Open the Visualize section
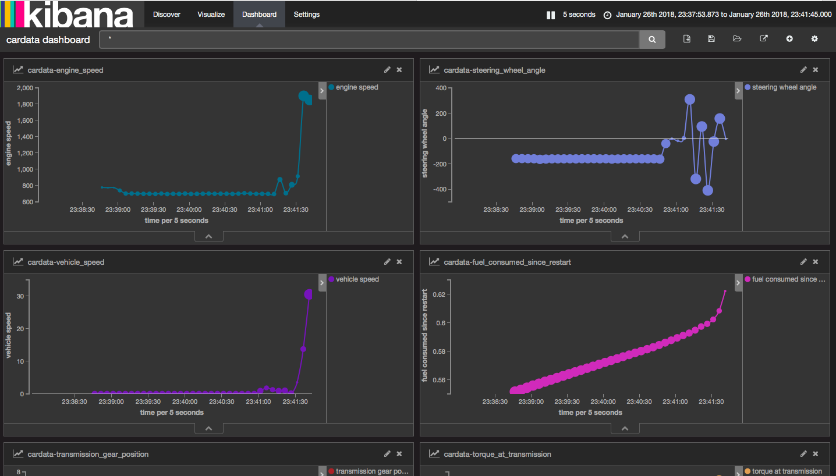This screenshot has height=476, width=836. click(211, 14)
